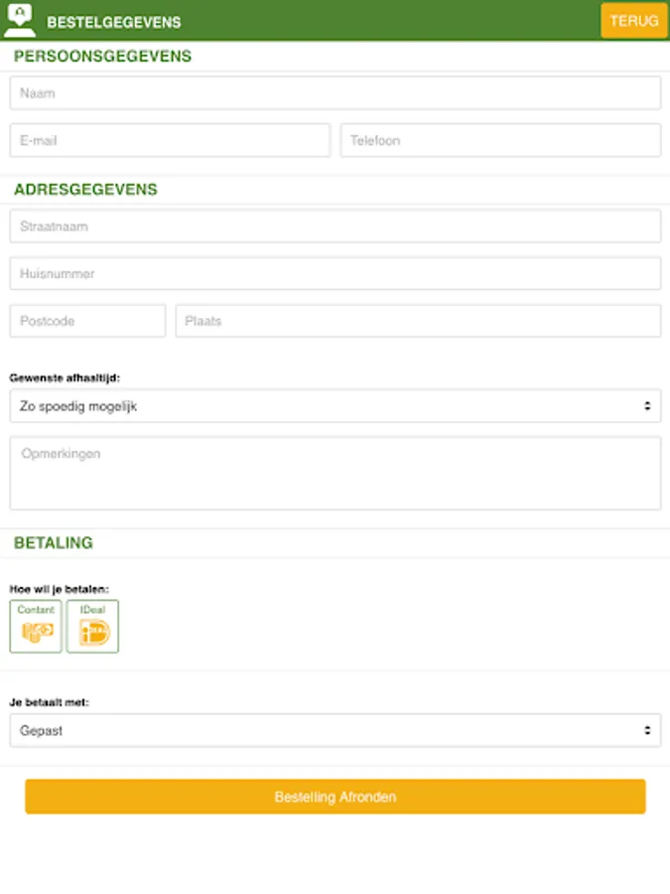Screen dimensions: 670x894
Task: Click the PERSOONSGEGEVENS section heading
Action: pyautogui.click(x=102, y=56)
